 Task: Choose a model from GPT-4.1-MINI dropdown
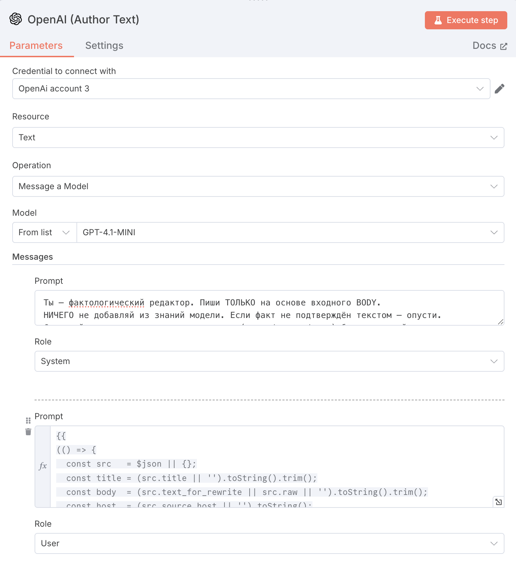pyautogui.click(x=290, y=232)
